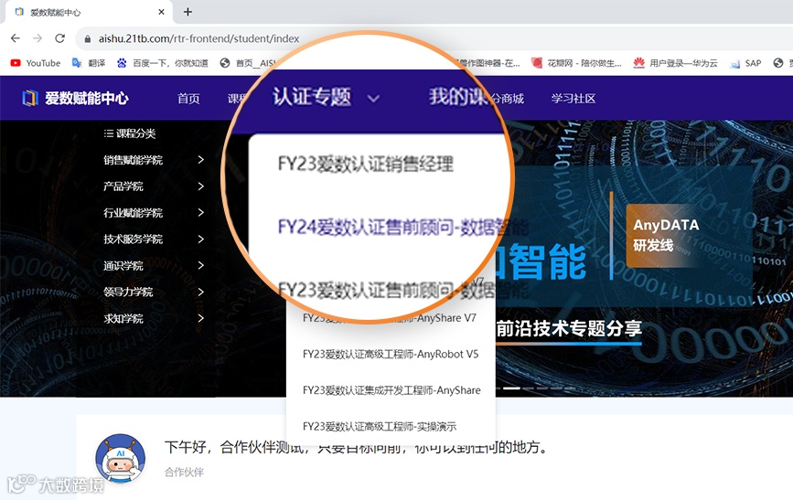
Task: Click the browser back arrow
Action: [x=16, y=37]
